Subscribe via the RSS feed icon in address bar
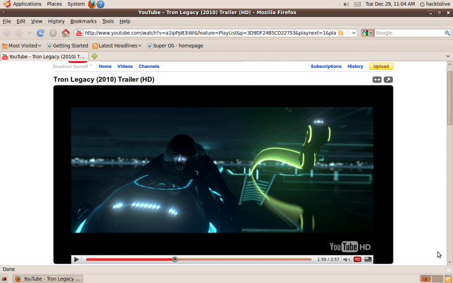The width and height of the screenshot is (453, 283). click(340, 33)
